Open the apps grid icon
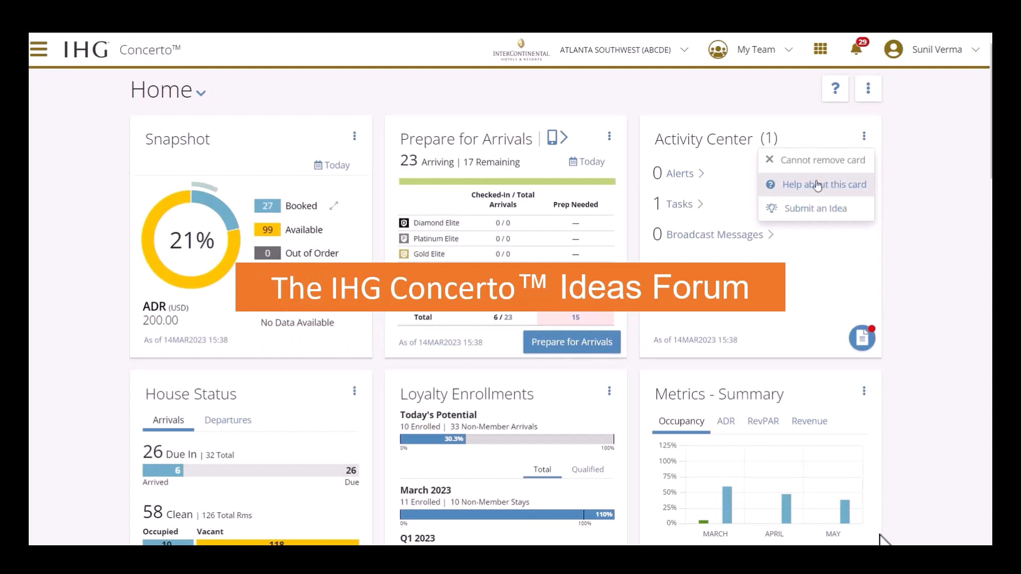The image size is (1021, 574). [x=820, y=49]
